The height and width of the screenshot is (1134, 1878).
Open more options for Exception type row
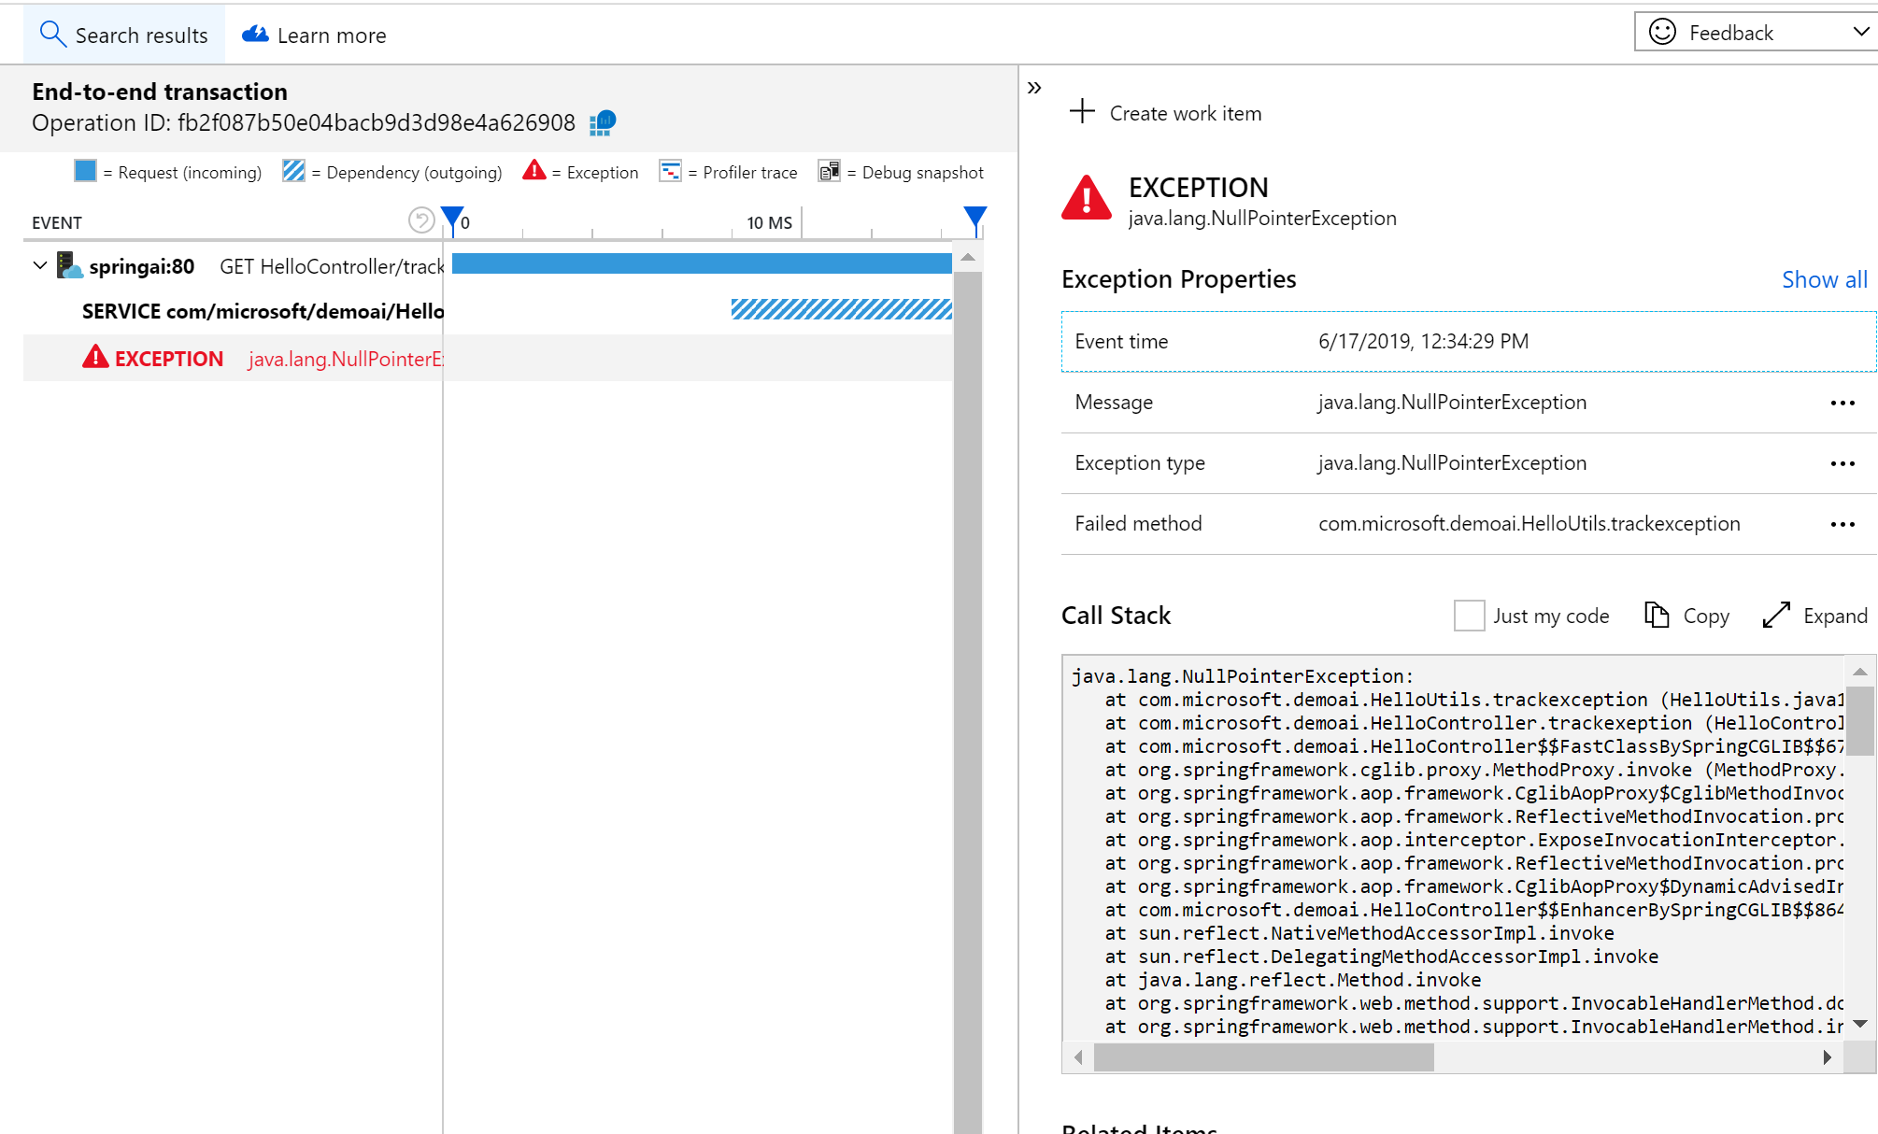click(x=1842, y=463)
